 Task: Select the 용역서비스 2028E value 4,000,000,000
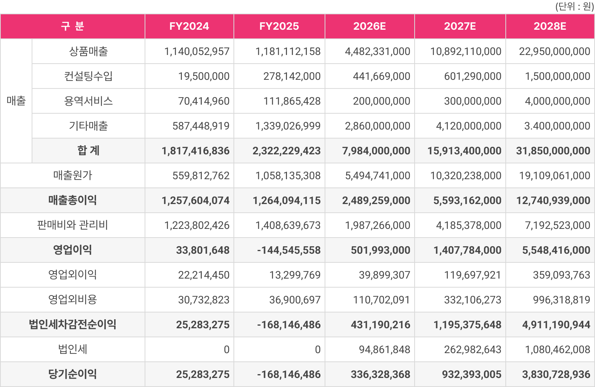[x=557, y=101]
